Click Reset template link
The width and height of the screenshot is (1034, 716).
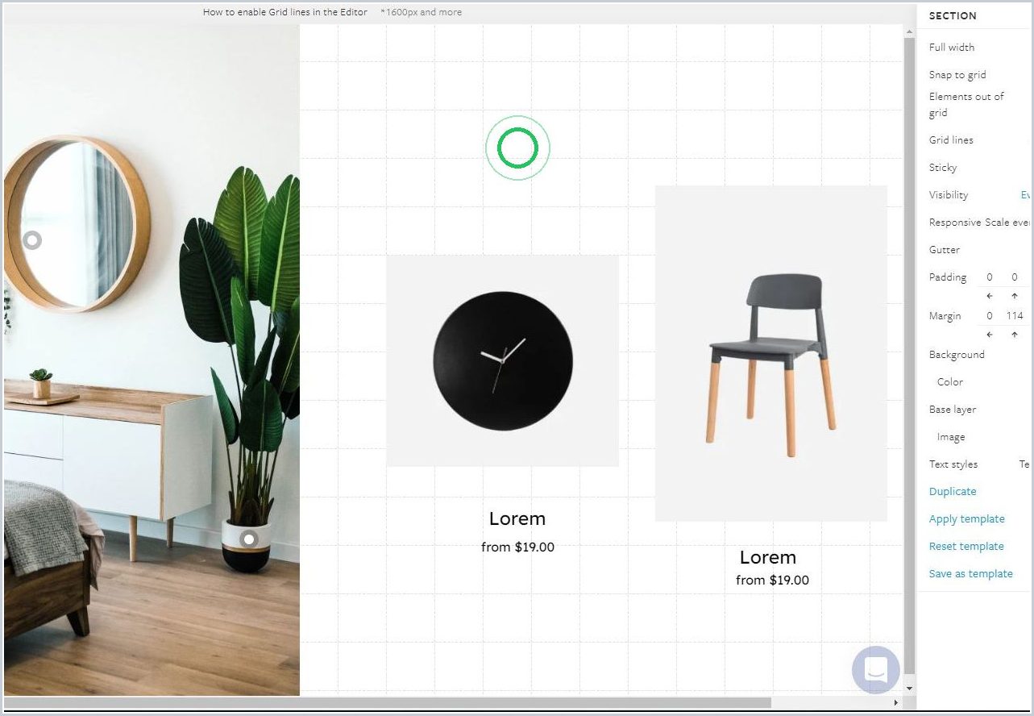click(966, 546)
